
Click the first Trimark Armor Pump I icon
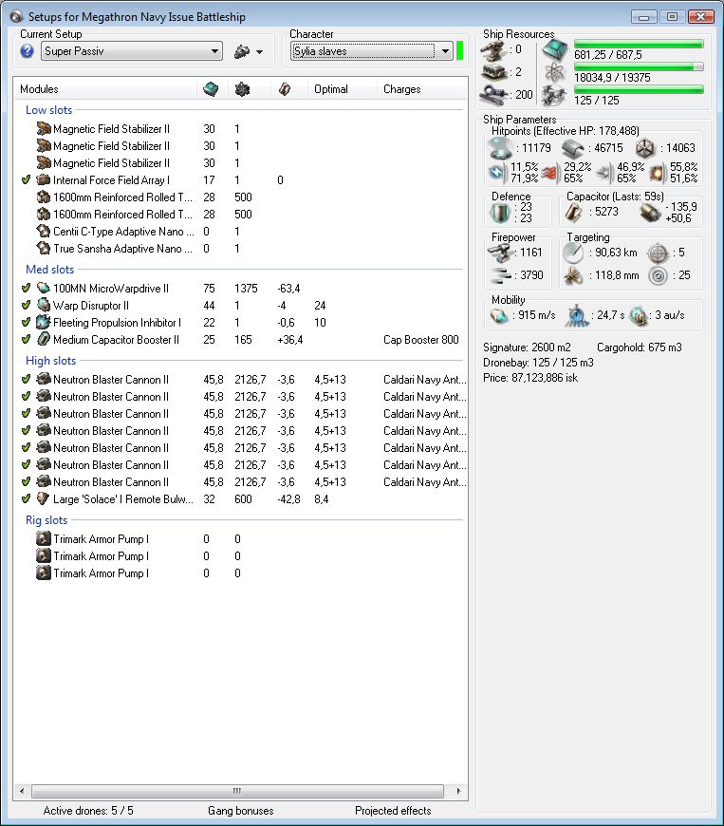click(x=44, y=539)
